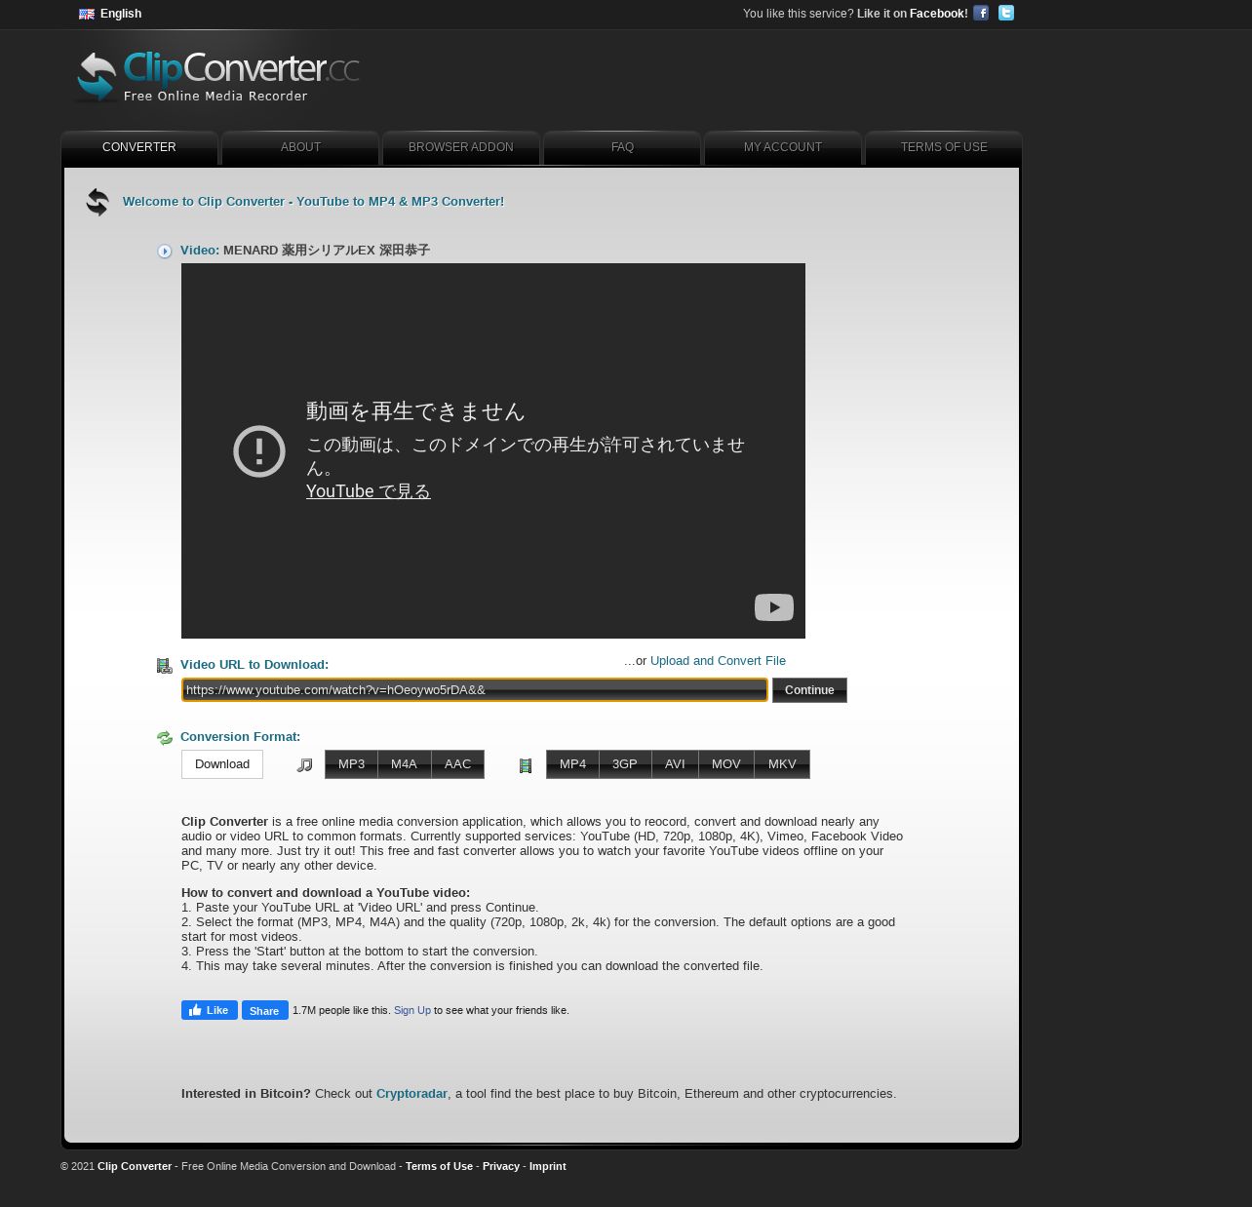Screen dimensions: 1252x1207
Task: Click the green arrows Conversion Format icon
Action: pos(164,738)
